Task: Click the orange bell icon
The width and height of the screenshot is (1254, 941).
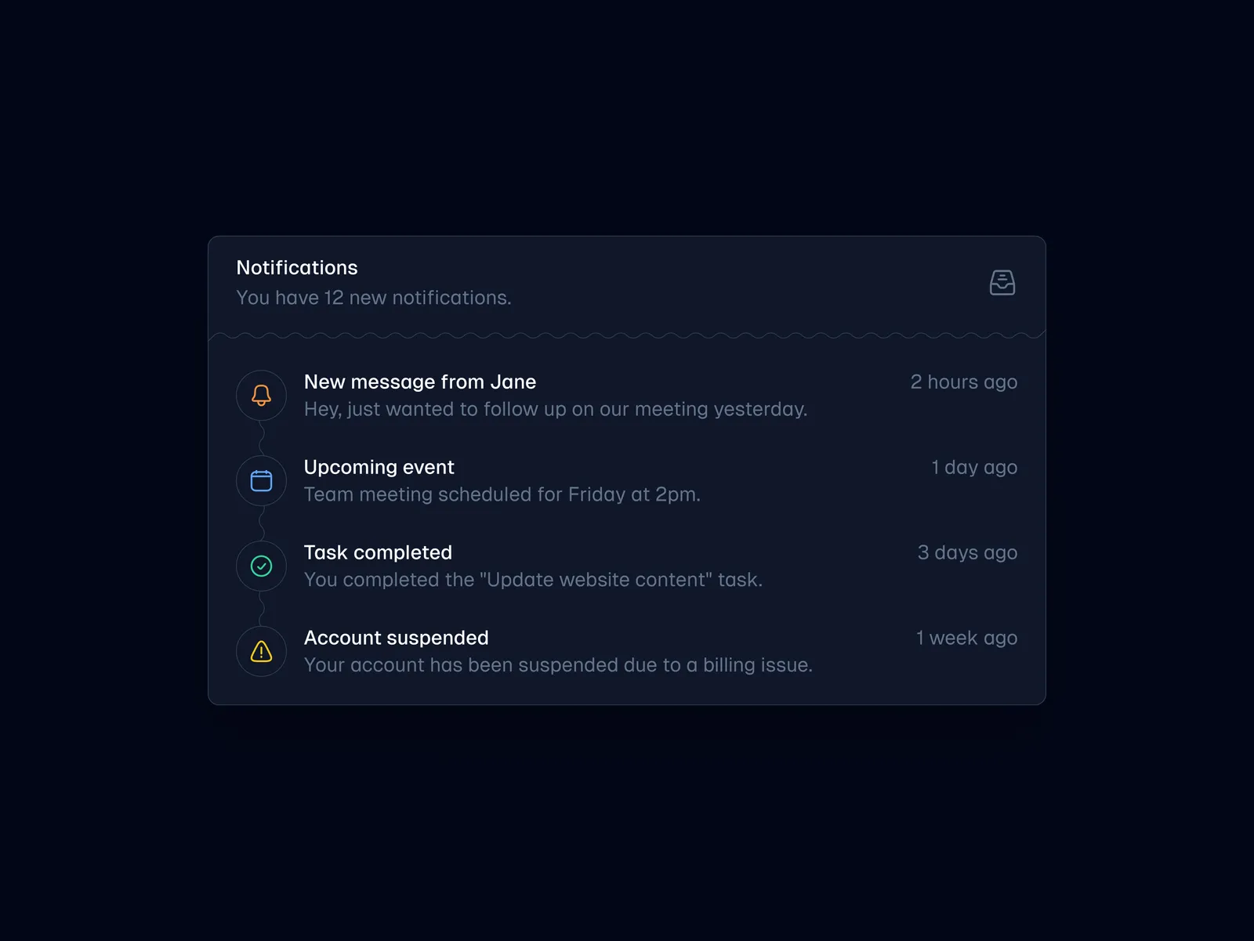Action: (x=261, y=395)
